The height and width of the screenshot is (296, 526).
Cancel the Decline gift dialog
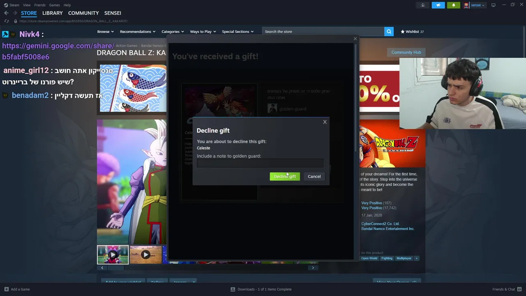point(314,176)
